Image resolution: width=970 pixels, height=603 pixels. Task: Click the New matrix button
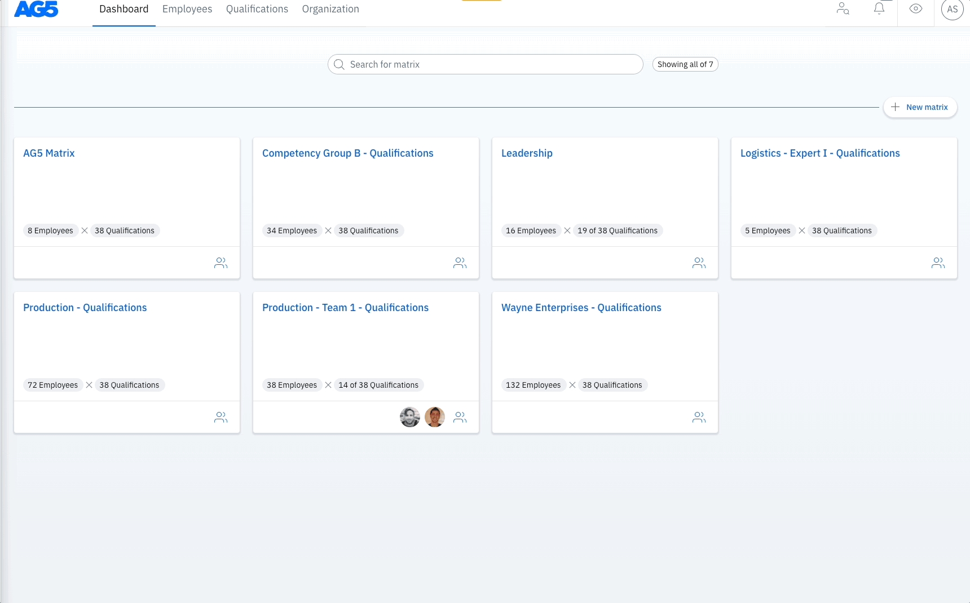[920, 107]
